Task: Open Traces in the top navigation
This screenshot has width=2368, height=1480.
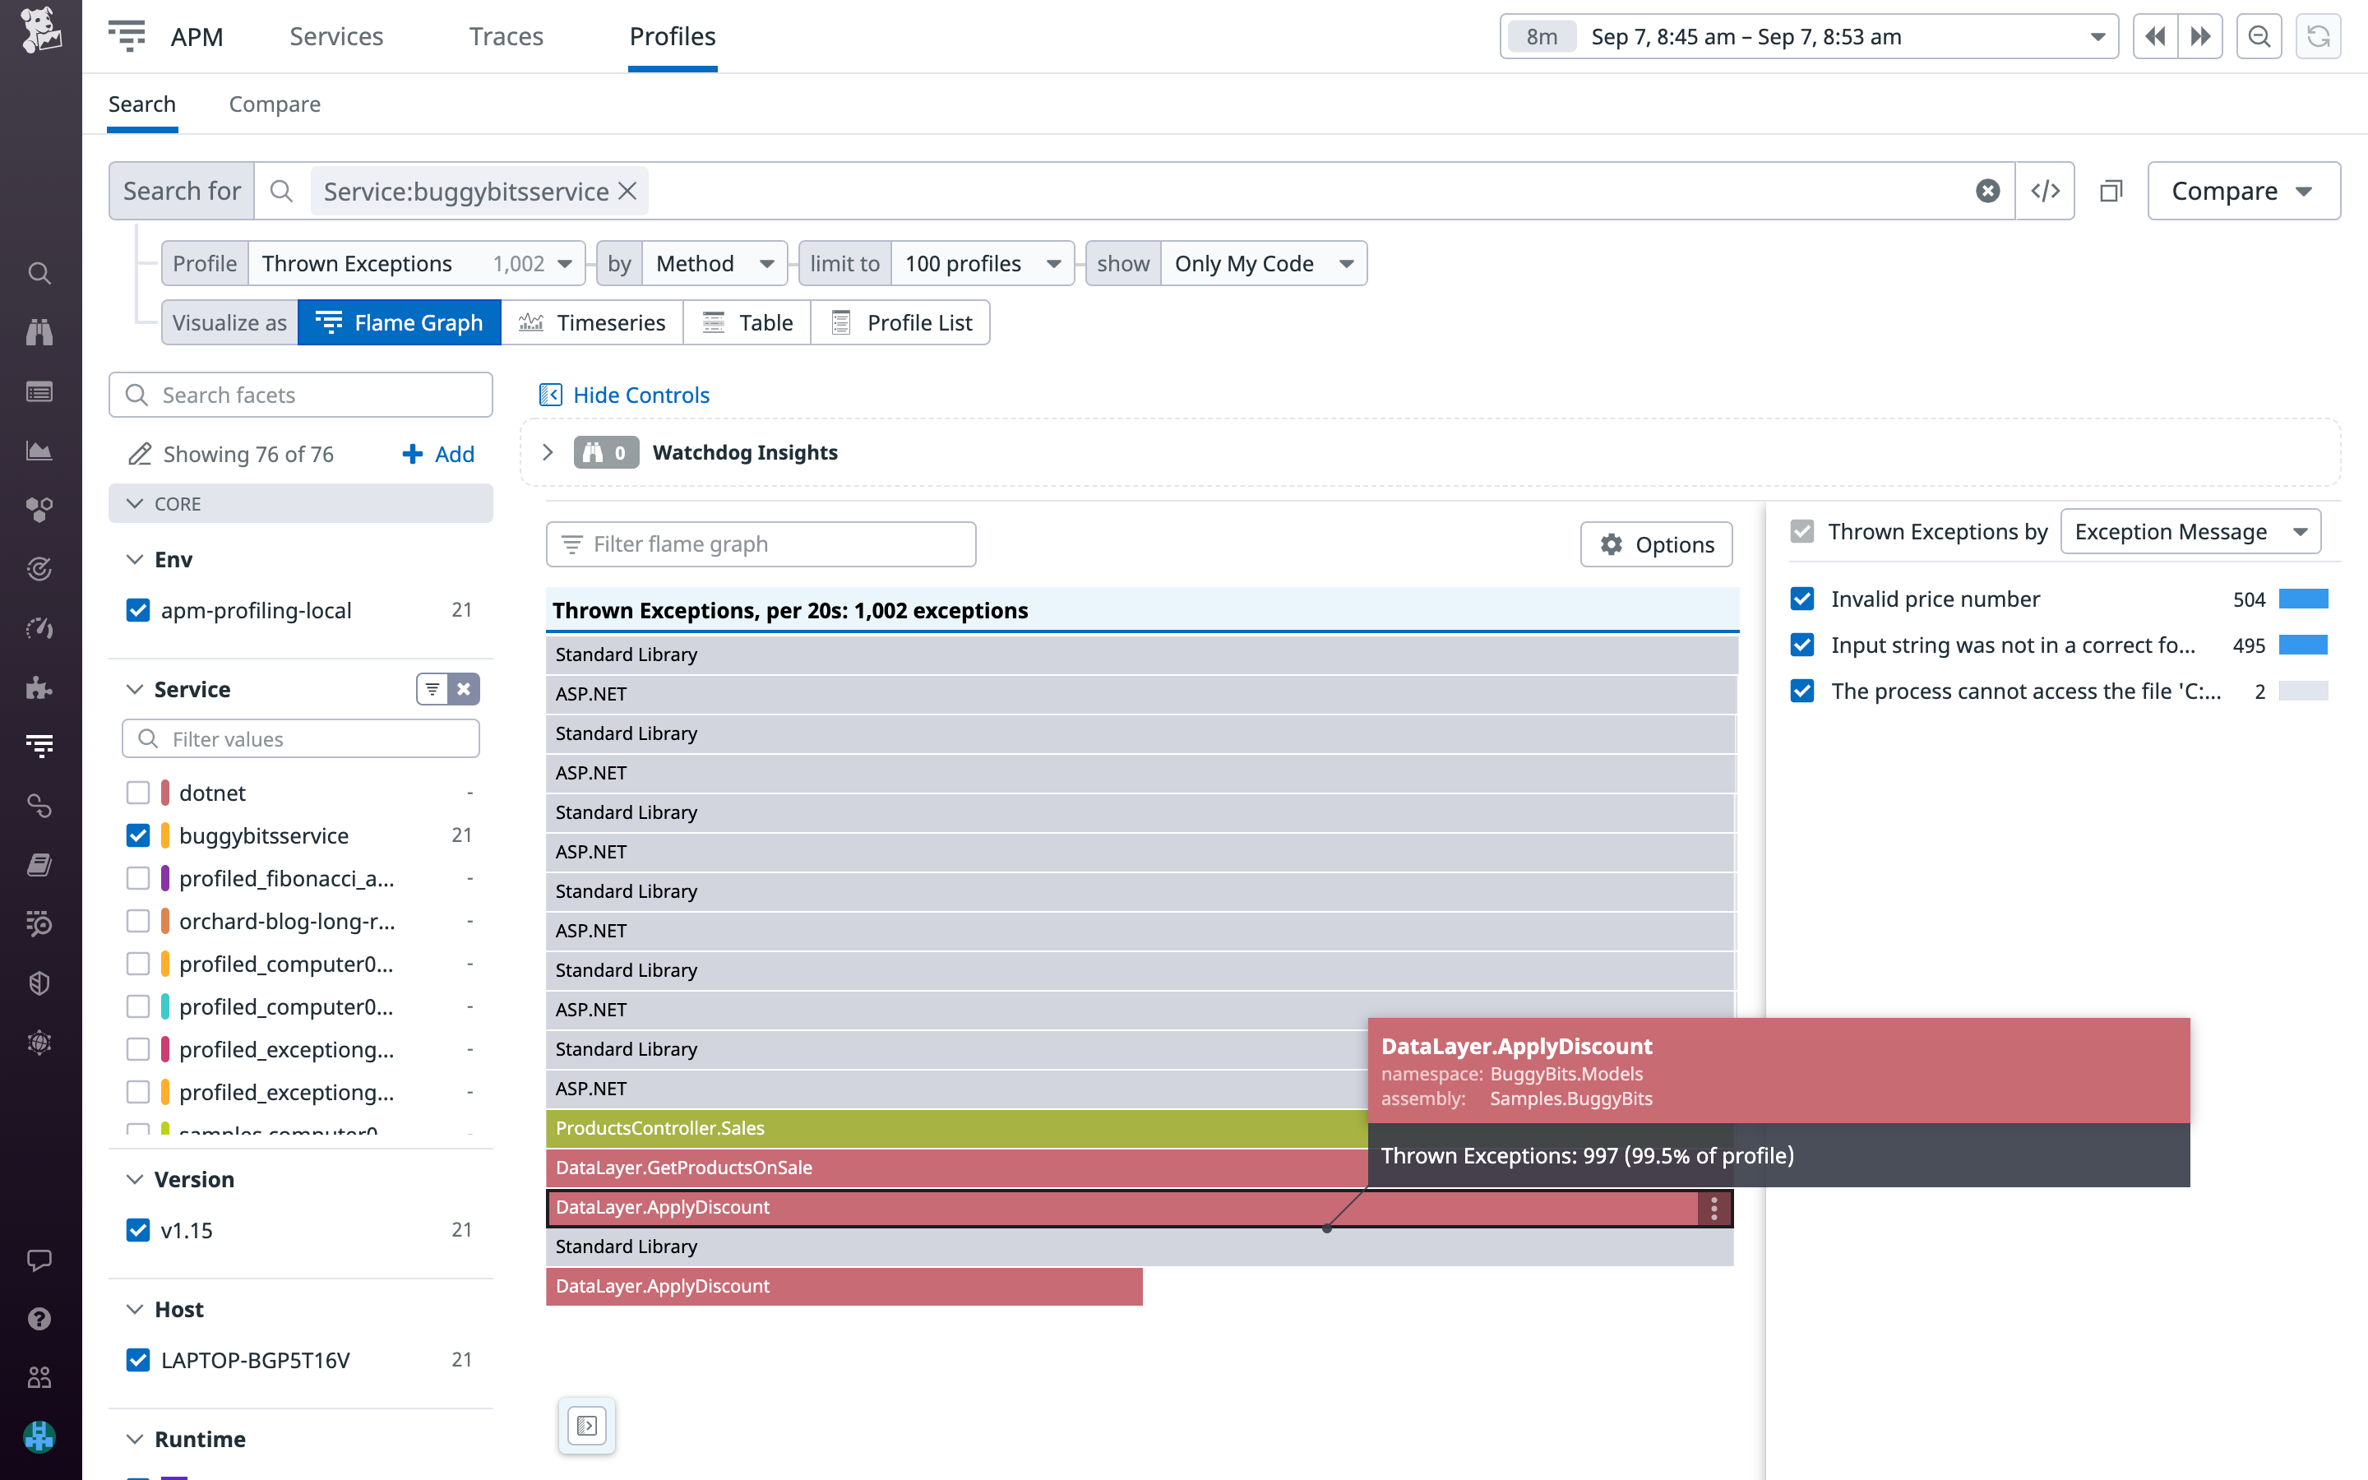Action: click(506, 36)
